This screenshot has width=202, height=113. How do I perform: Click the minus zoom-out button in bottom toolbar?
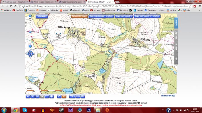coord(33,96)
